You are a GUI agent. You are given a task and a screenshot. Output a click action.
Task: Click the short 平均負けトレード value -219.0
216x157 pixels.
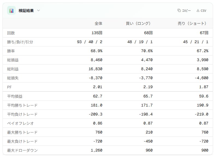[201, 114]
